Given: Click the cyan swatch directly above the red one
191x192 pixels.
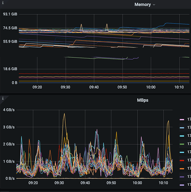Looking at the screenshot, I should click(182, 152).
